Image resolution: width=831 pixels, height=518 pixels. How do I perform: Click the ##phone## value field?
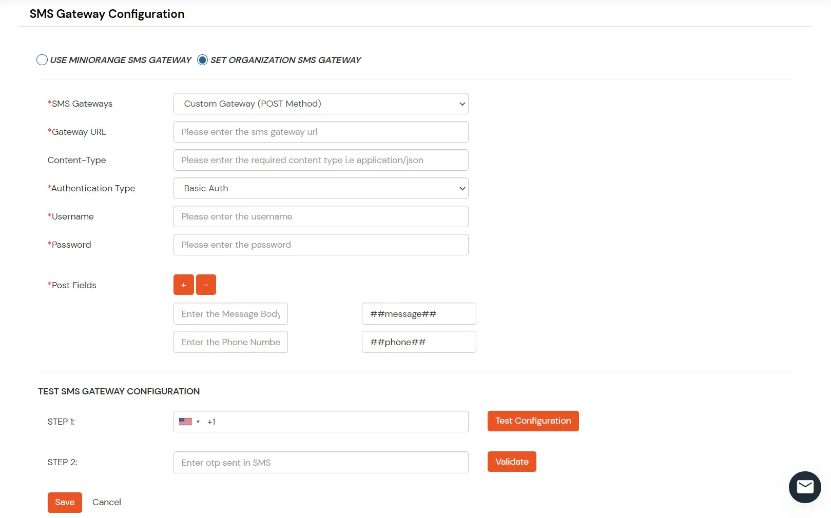(418, 342)
